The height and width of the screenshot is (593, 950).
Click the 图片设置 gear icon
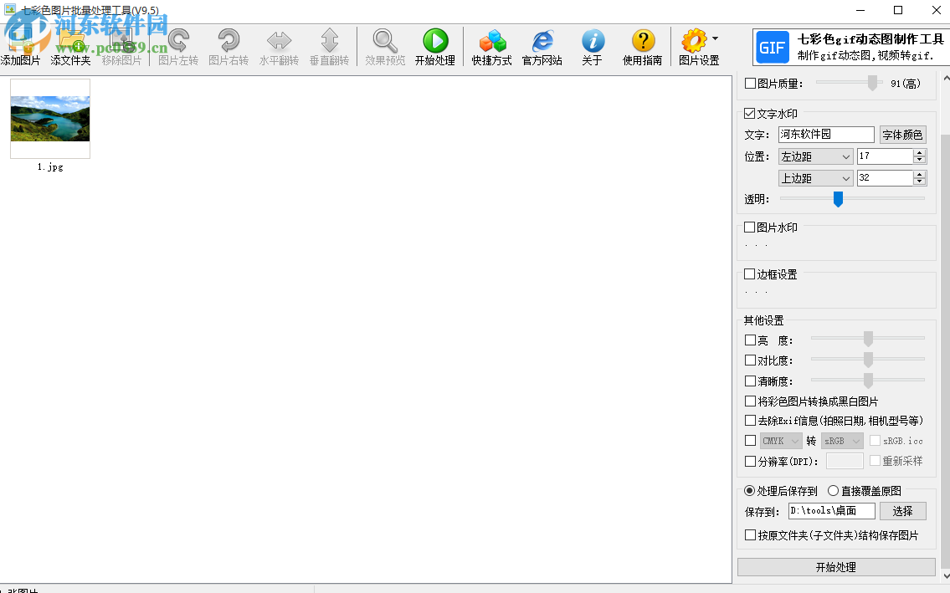(x=694, y=41)
